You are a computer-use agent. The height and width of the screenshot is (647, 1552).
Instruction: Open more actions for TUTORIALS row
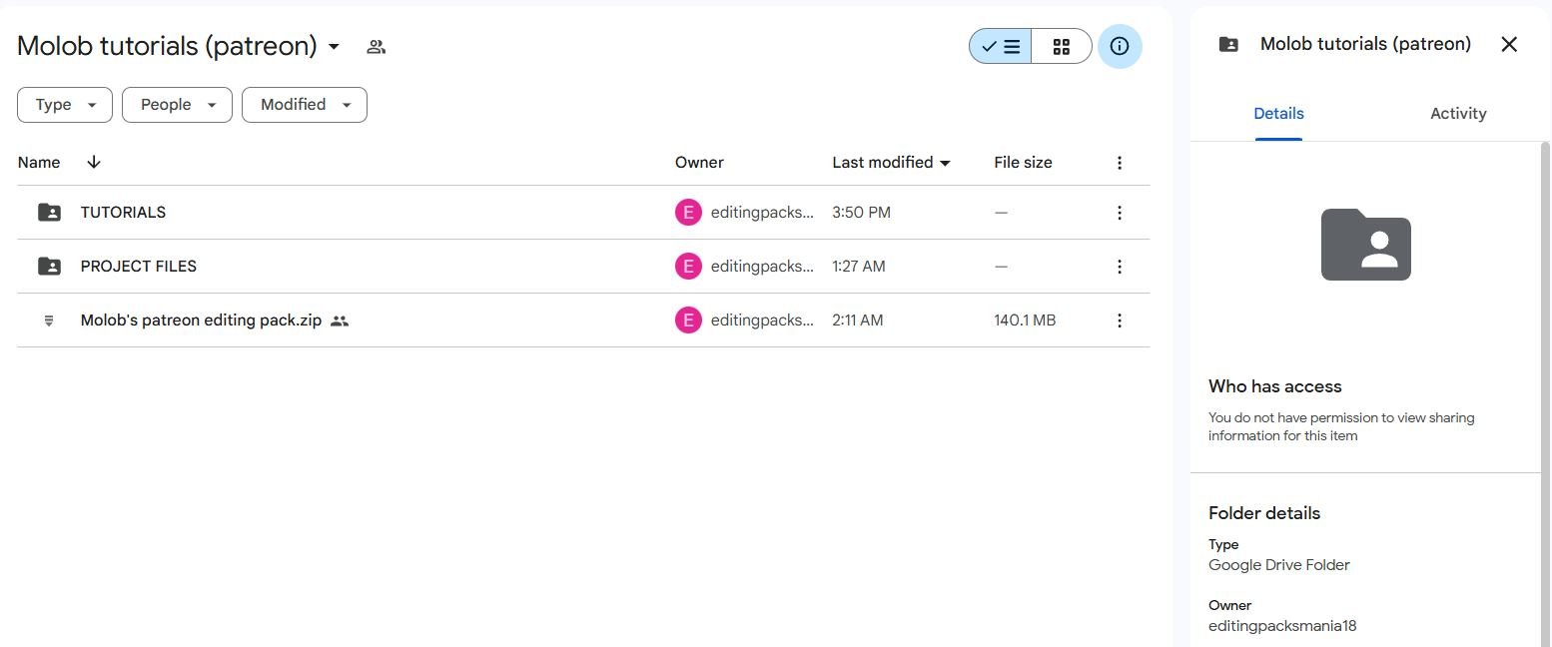[1120, 213]
